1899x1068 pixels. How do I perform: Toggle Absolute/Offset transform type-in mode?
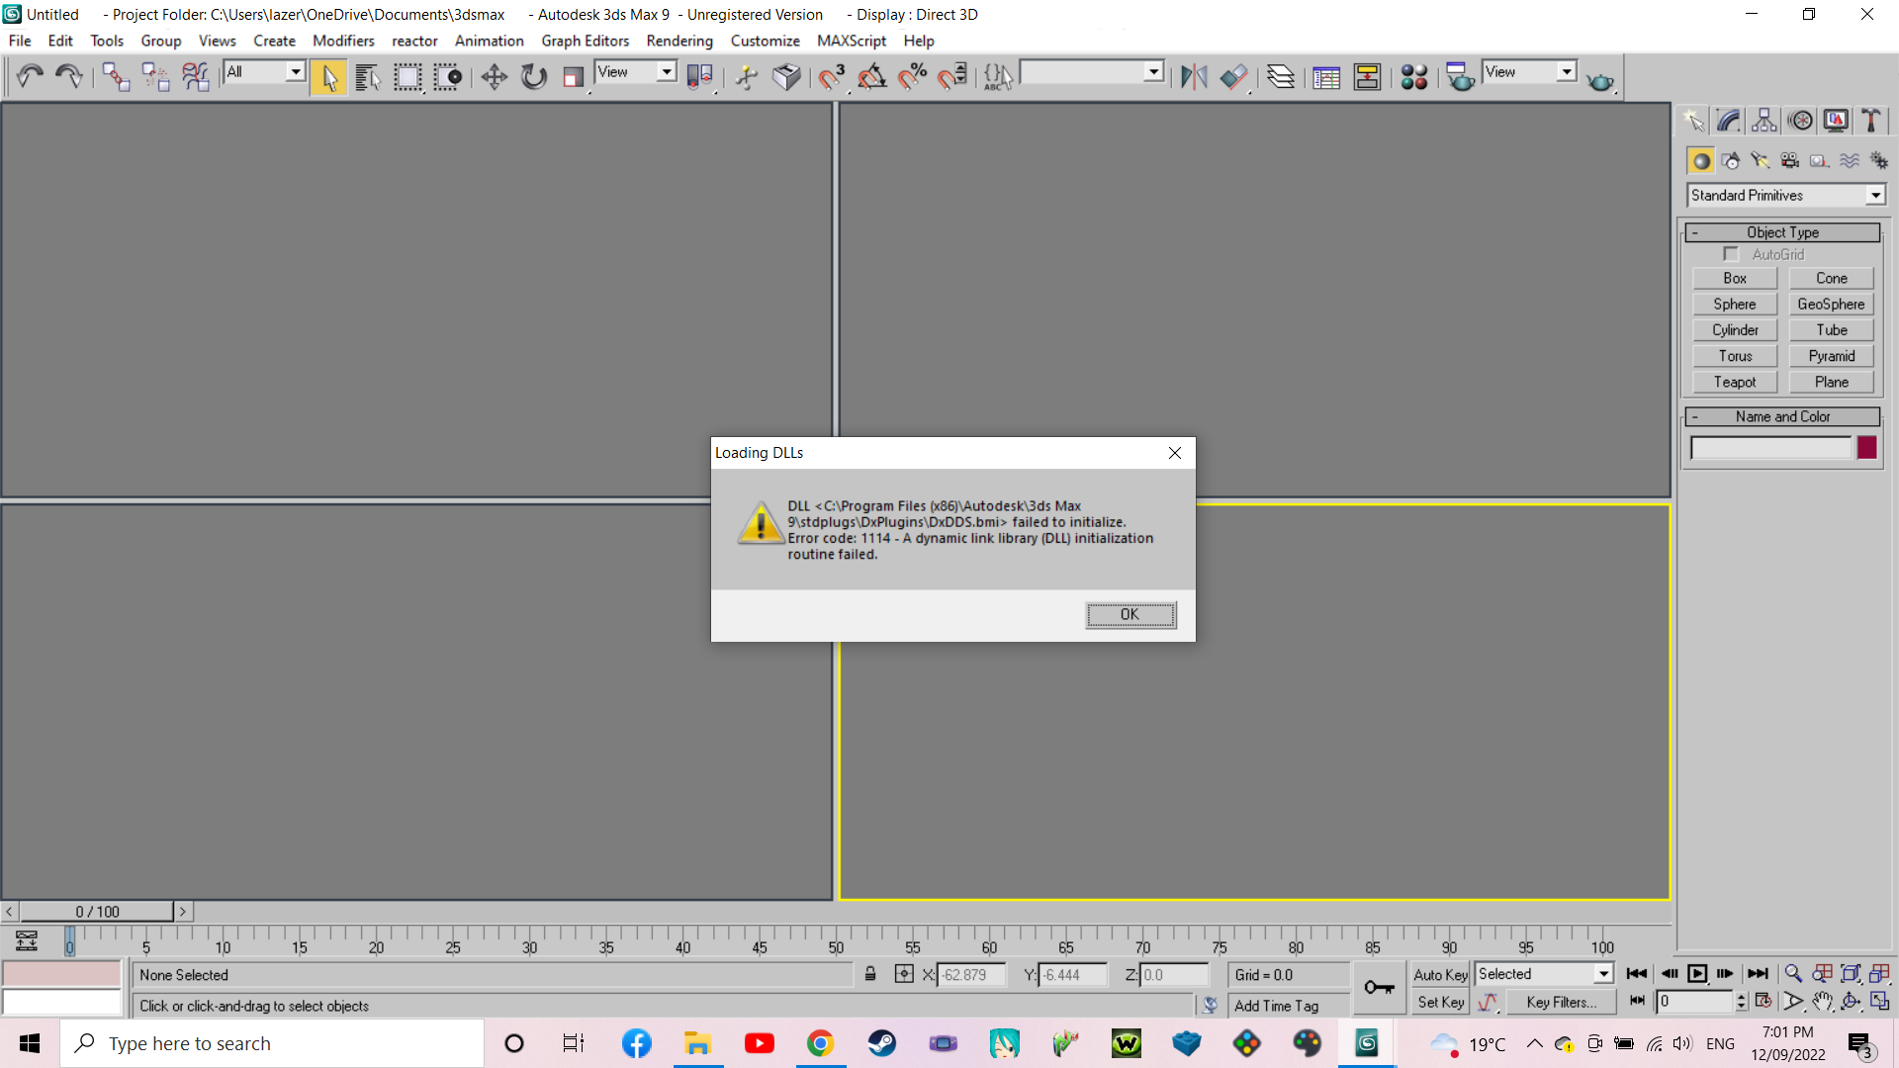point(904,974)
